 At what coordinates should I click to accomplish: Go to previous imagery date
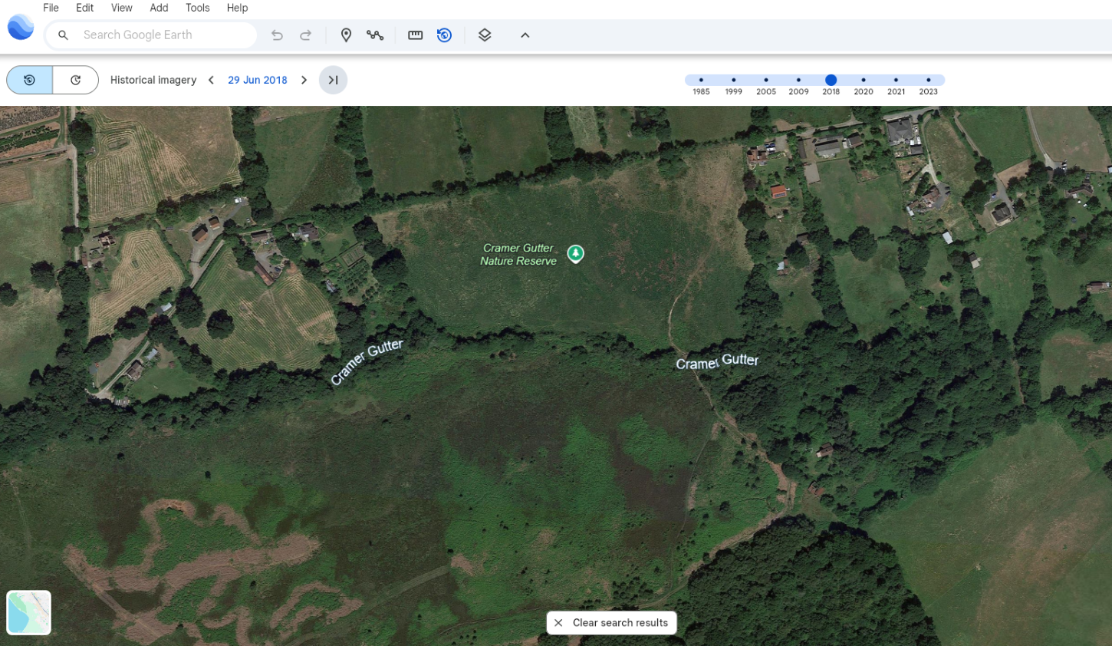tap(211, 80)
